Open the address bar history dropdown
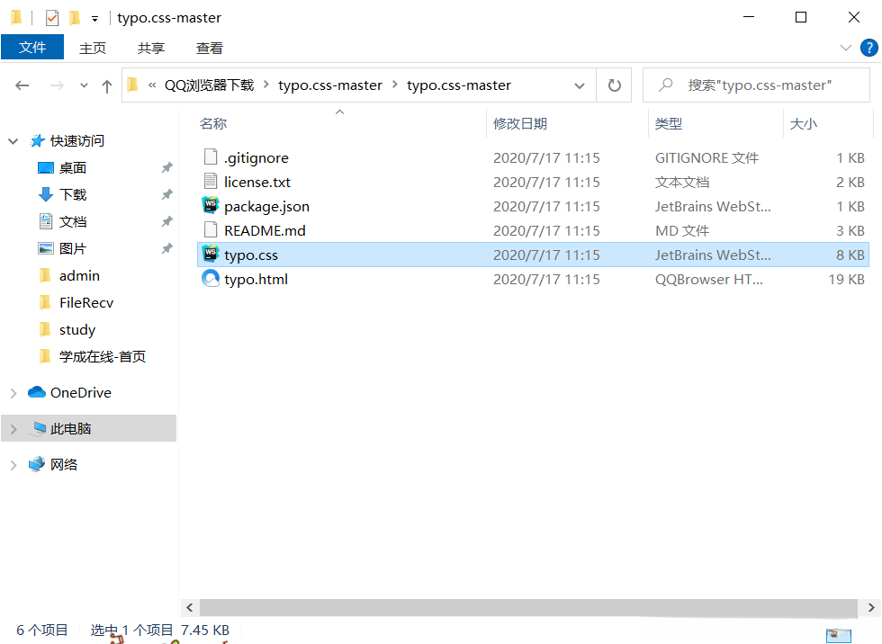The image size is (882, 644). coord(580,86)
